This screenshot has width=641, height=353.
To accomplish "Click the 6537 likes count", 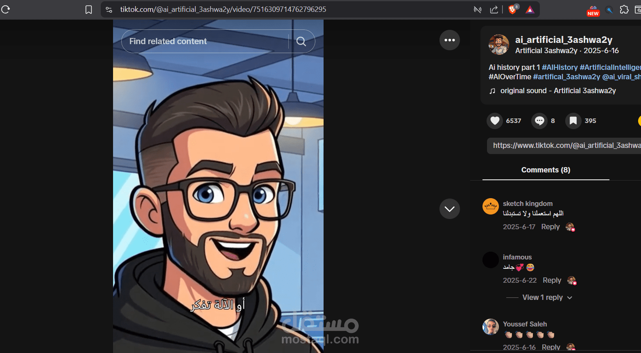I will tap(514, 121).
